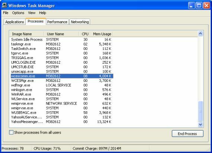Viewport: 212px width, 153px height.
Task: Switch to the Performance tab
Action: pyautogui.click(x=57, y=22)
